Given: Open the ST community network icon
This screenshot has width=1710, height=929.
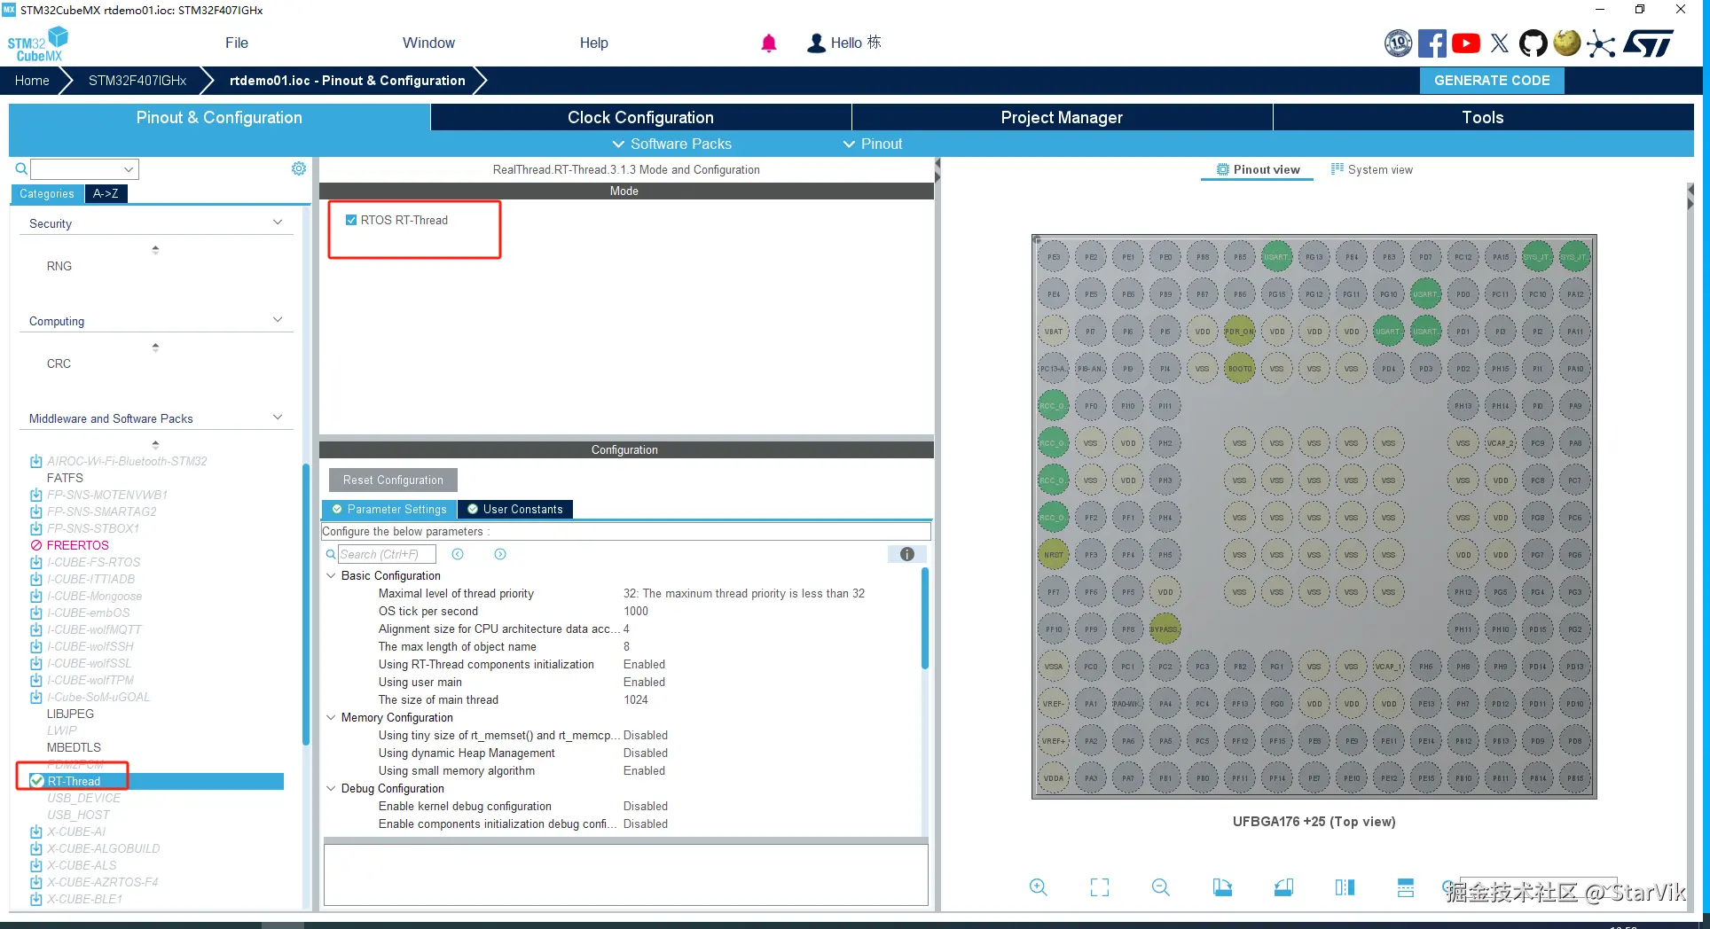Looking at the screenshot, I should tap(1601, 43).
